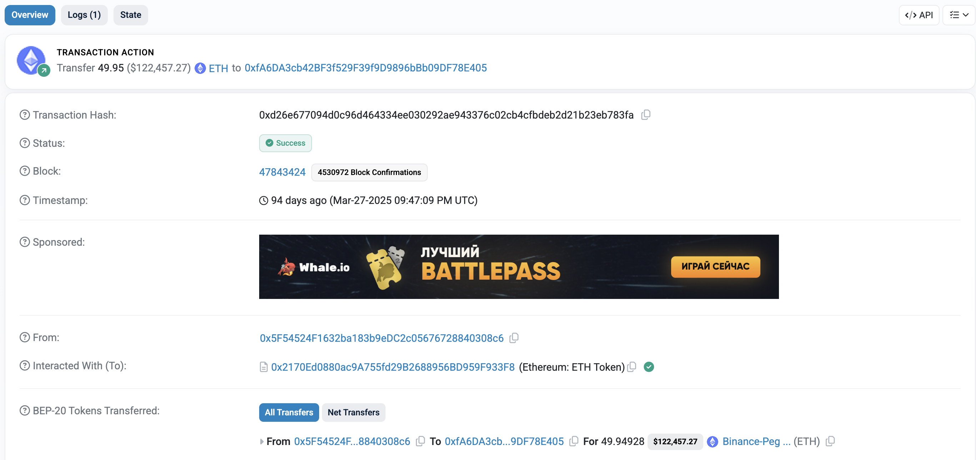Copy the From address icon
The image size is (976, 460).
click(514, 337)
